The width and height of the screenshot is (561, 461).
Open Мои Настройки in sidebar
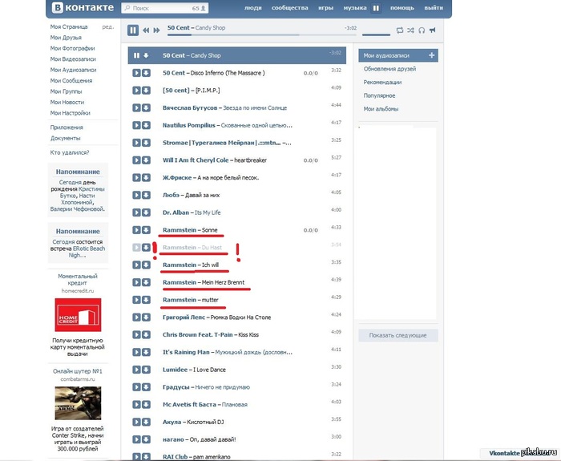tap(71, 113)
